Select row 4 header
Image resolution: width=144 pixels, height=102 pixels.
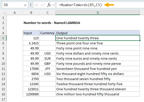(x=3, y=33)
